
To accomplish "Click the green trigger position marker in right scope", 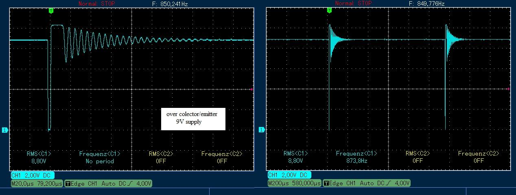I will click(329, 11).
